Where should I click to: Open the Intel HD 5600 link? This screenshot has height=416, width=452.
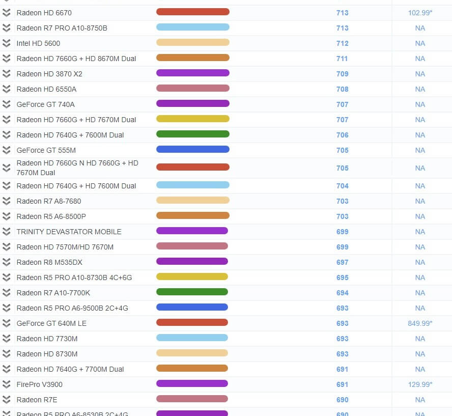38,43
